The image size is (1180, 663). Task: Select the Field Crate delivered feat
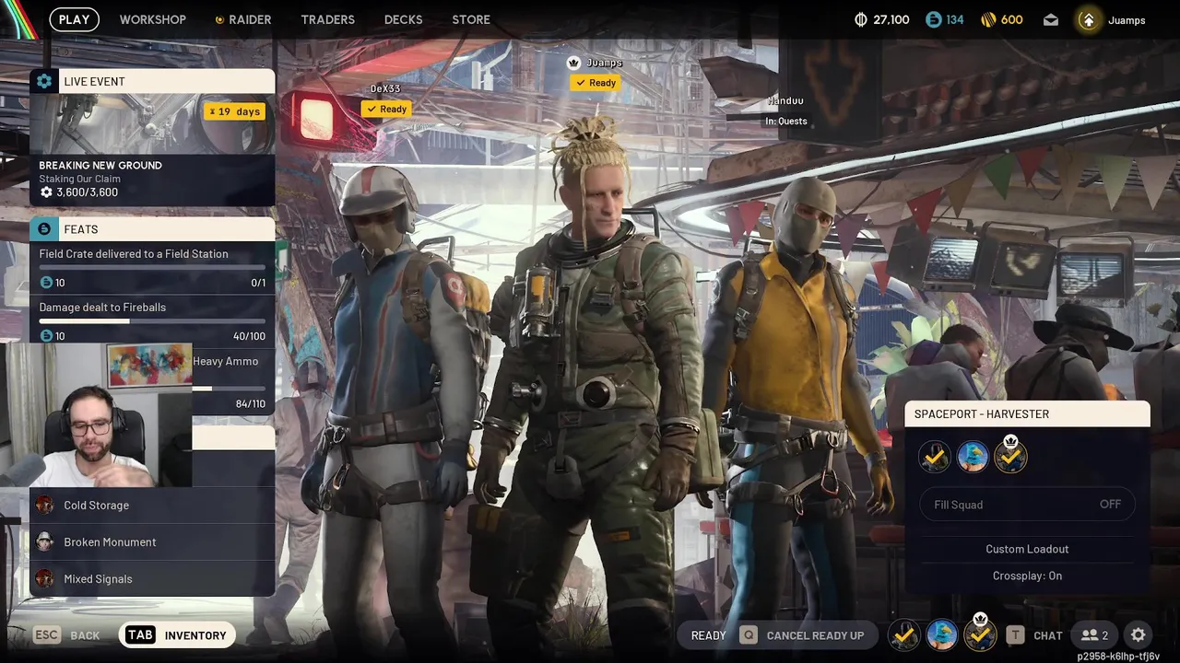click(x=152, y=267)
